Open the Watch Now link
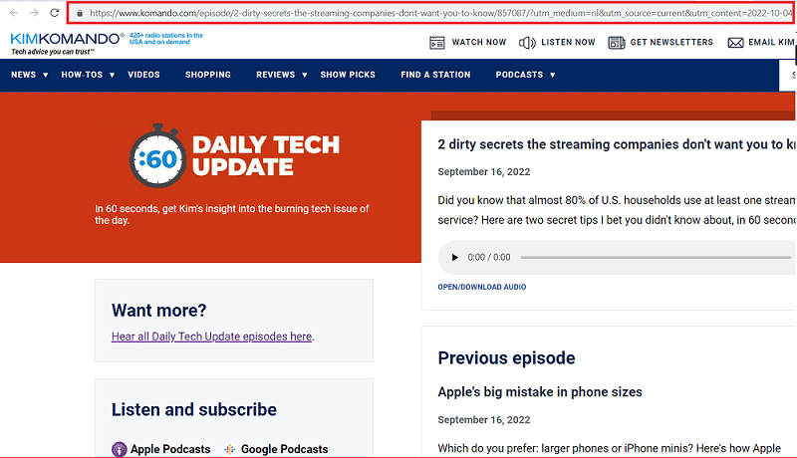This screenshot has height=458, width=797. (479, 42)
